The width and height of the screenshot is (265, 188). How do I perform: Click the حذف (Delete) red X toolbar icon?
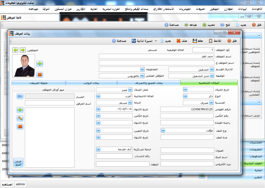tap(179, 41)
